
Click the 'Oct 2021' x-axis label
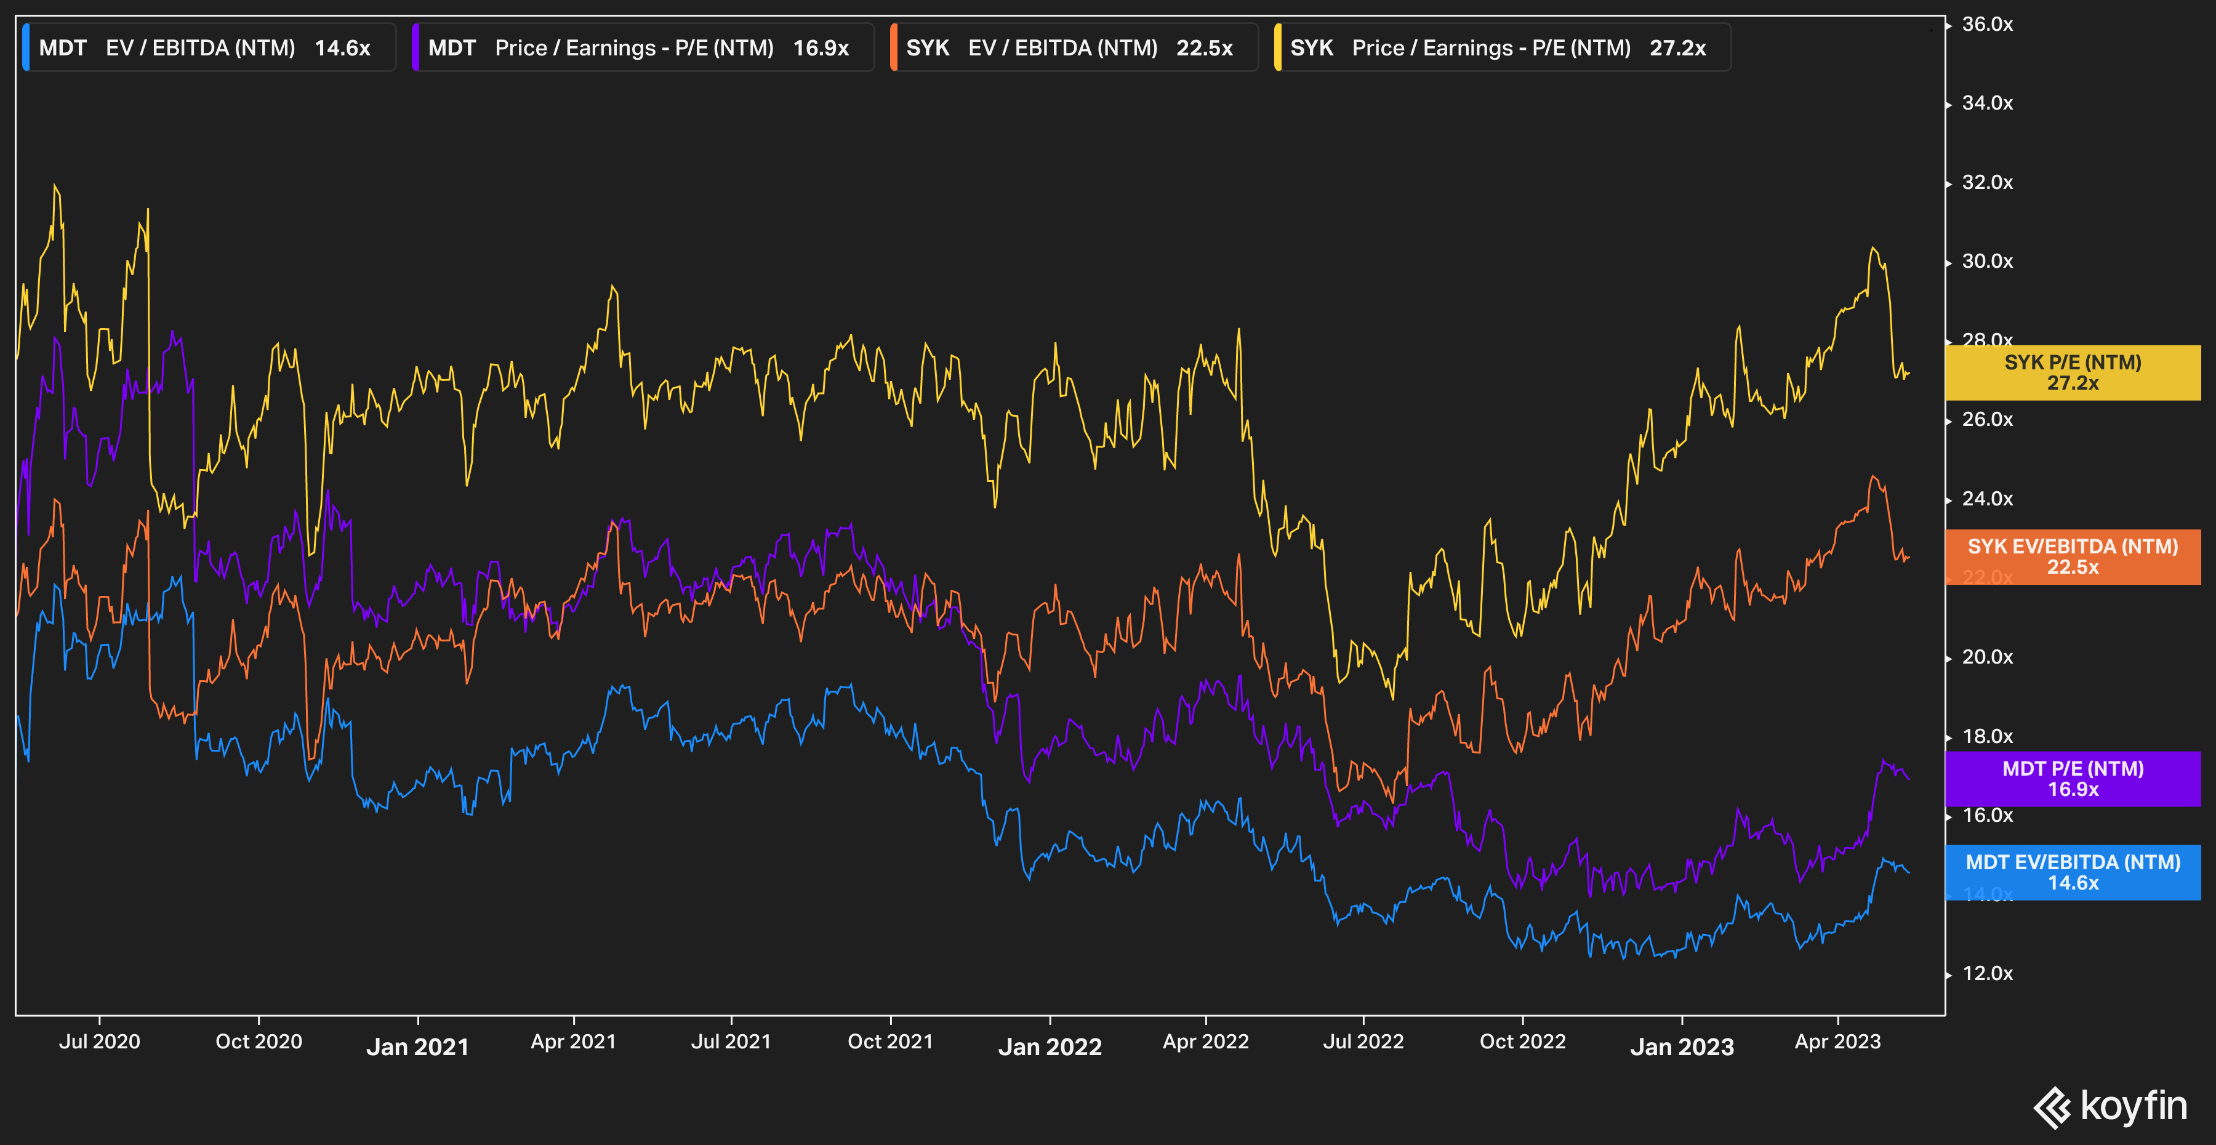tap(890, 1042)
